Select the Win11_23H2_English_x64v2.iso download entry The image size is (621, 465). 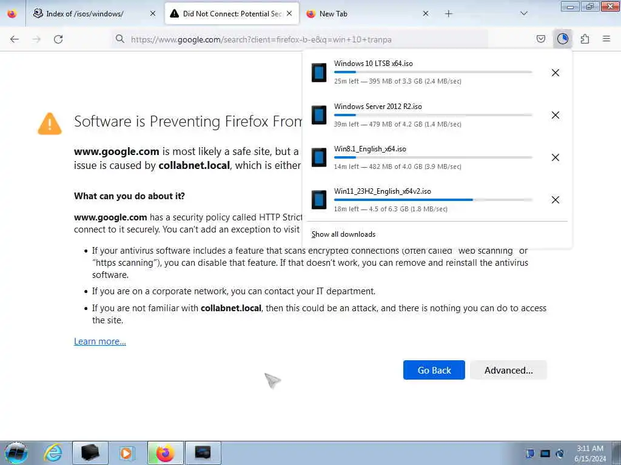click(x=437, y=200)
